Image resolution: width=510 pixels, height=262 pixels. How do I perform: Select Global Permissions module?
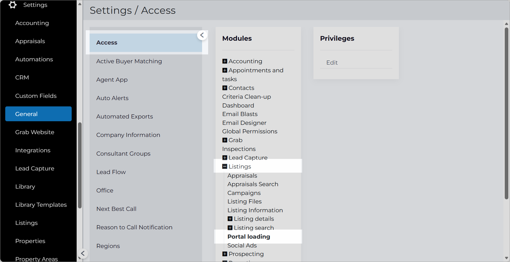250,131
